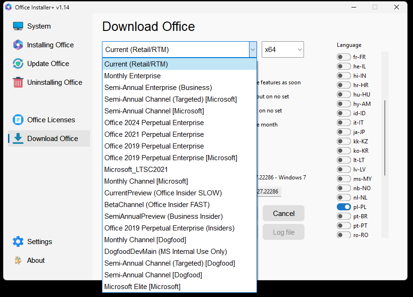This screenshot has width=413, height=297.
Task: Turn on the ko-KR language switch
Action: [x=344, y=151]
